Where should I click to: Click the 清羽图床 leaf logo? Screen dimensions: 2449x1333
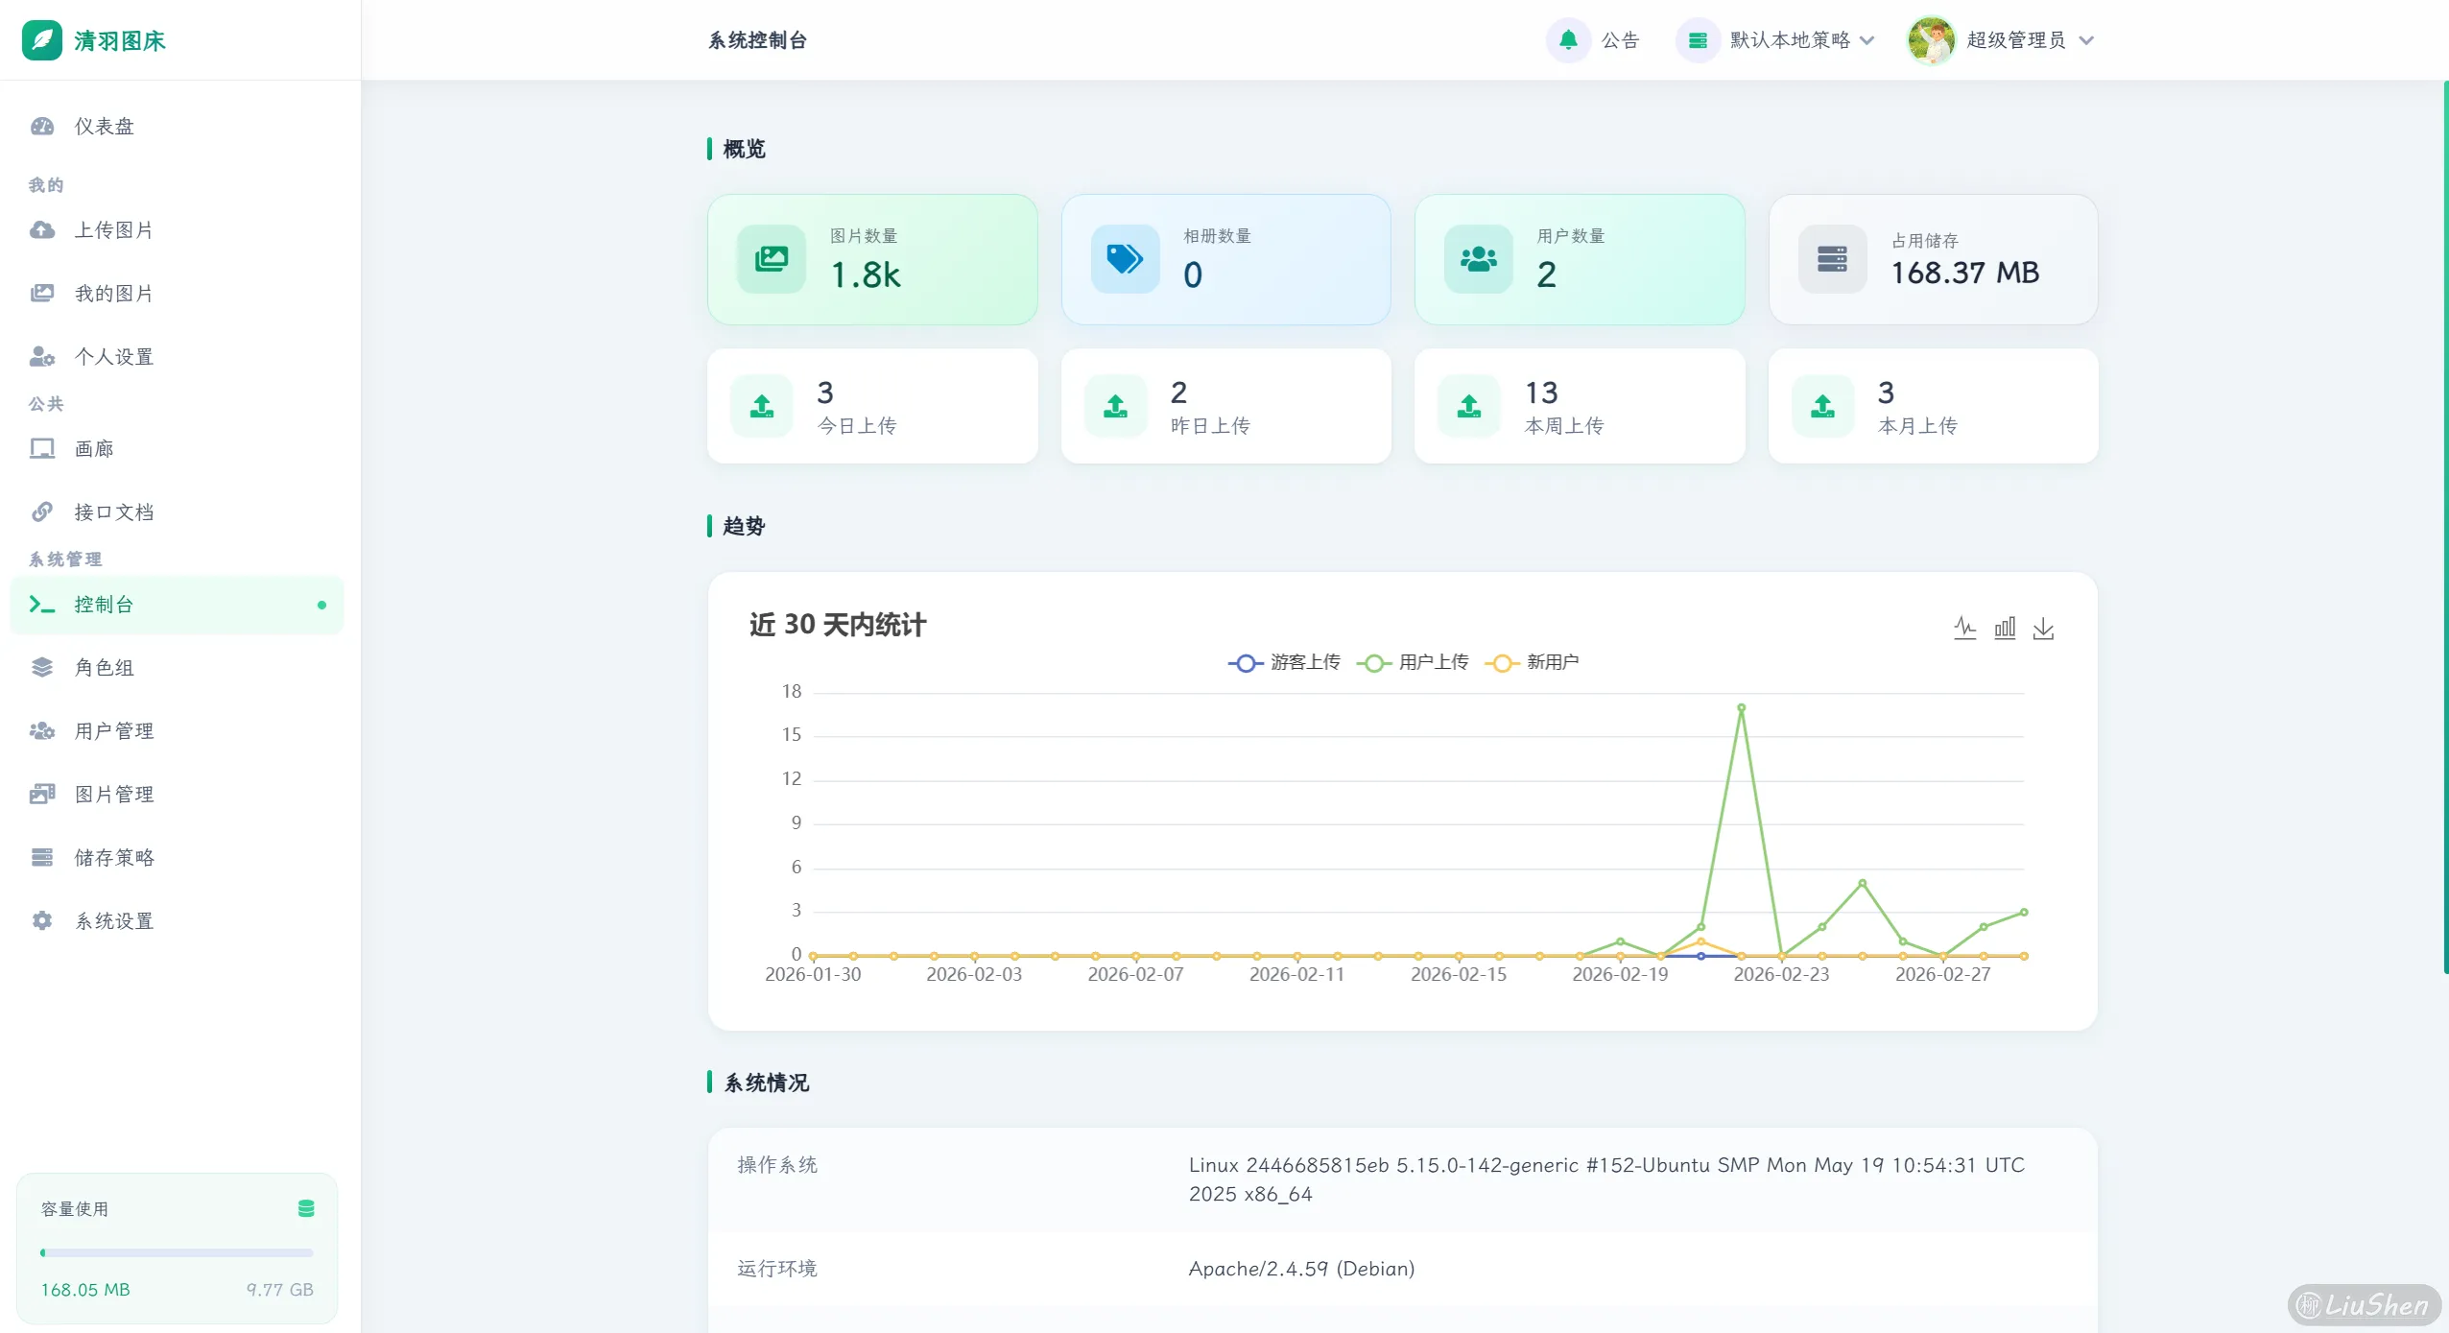coord(42,40)
